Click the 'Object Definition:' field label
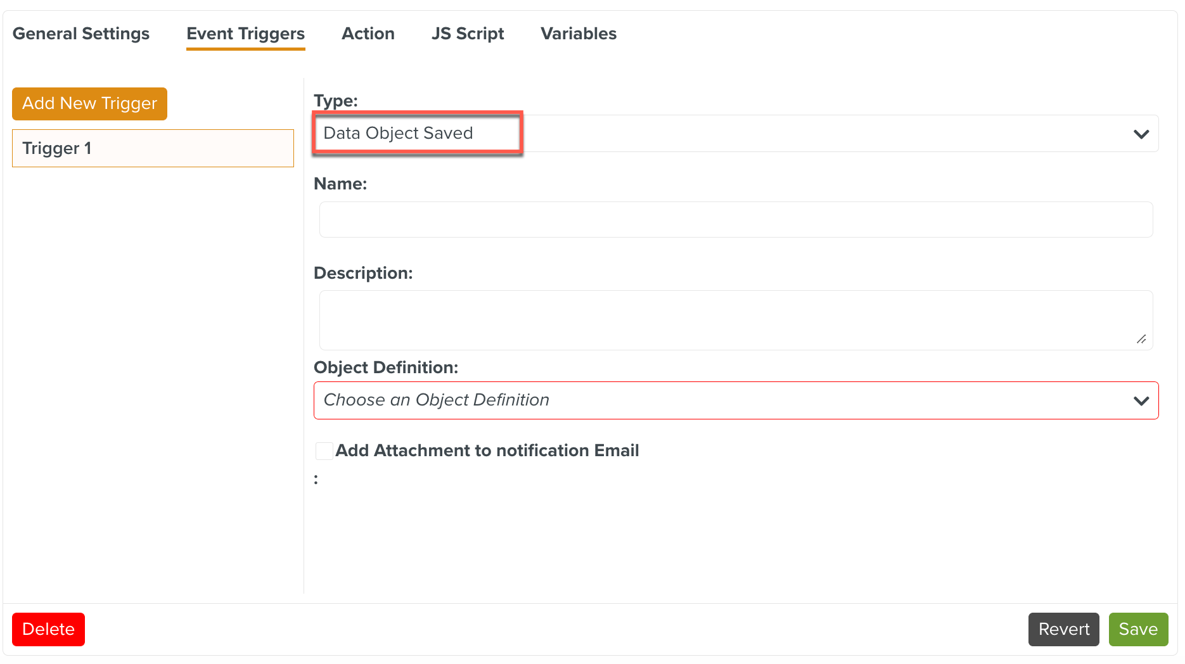Image resolution: width=1185 pixels, height=664 pixels. pos(385,367)
